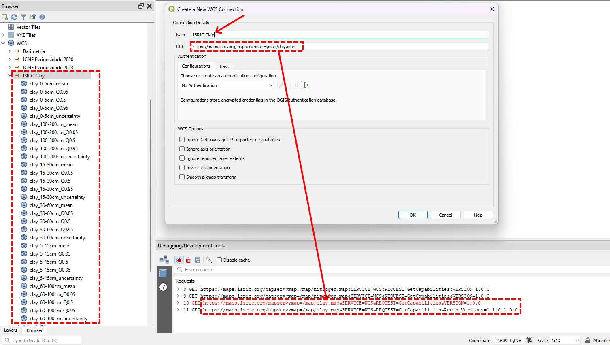Collapse all items in the Browser panel
Viewport: 610px width, 345px height.
(33, 17)
